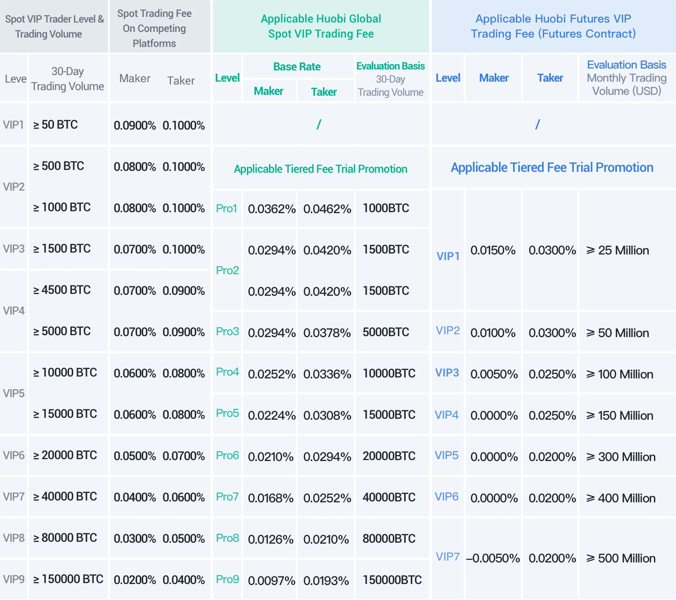The height and width of the screenshot is (600, 676).
Task: Click the '0.0400%' taker fee for ≥ 150000 BTC
Action: click(x=184, y=580)
